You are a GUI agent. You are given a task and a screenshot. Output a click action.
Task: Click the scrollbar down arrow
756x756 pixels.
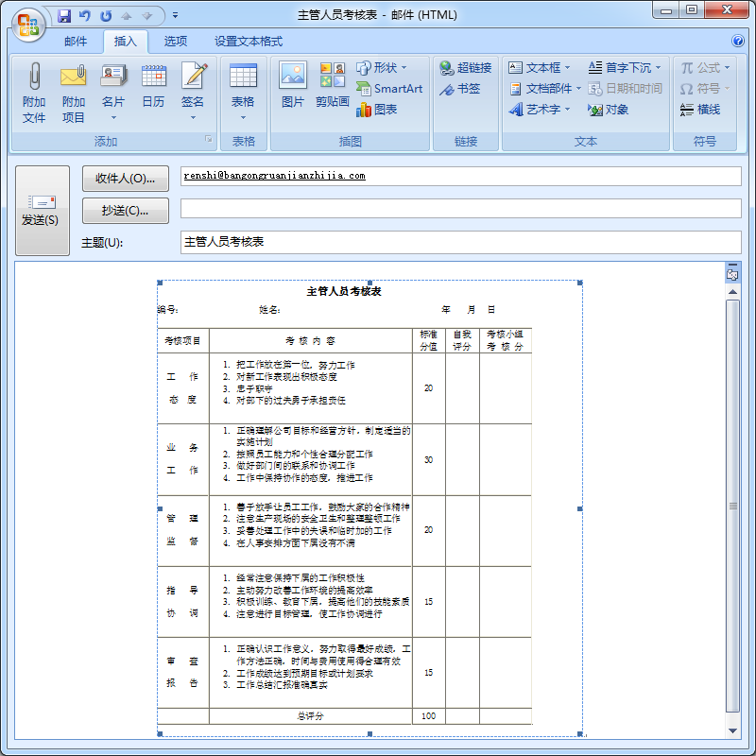pyautogui.click(x=732, y=730)
